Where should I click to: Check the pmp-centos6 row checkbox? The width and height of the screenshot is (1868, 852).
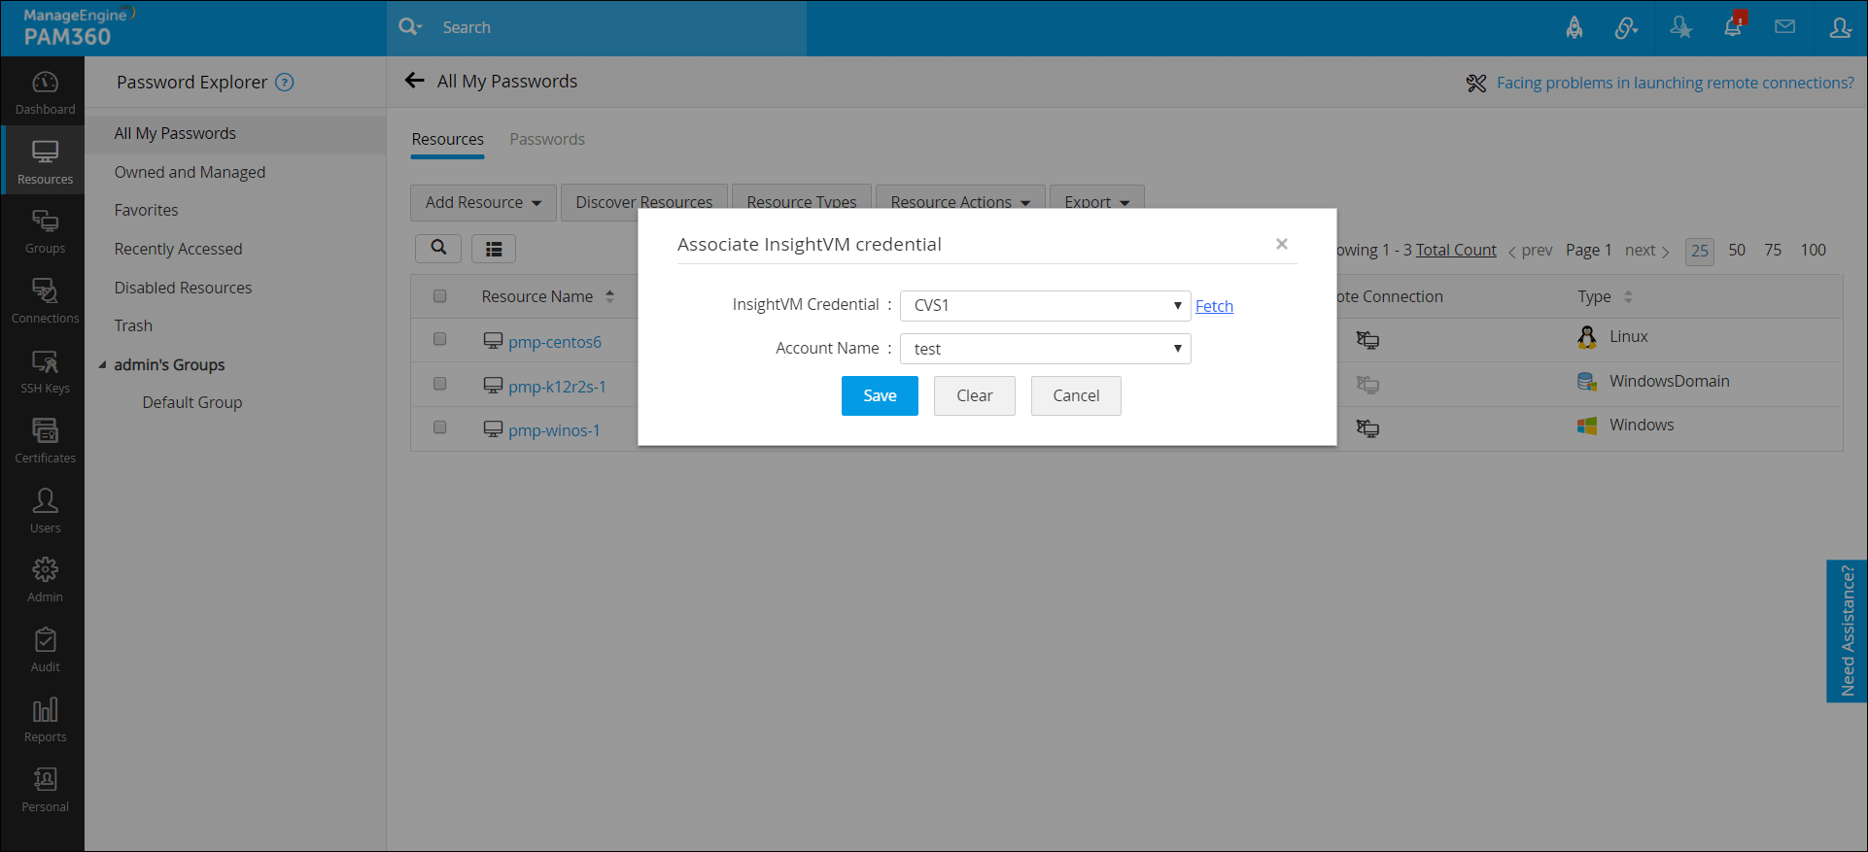[439, 339]
